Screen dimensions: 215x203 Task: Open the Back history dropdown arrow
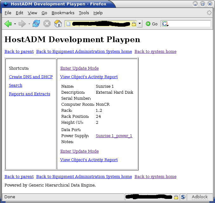(15, 24)
